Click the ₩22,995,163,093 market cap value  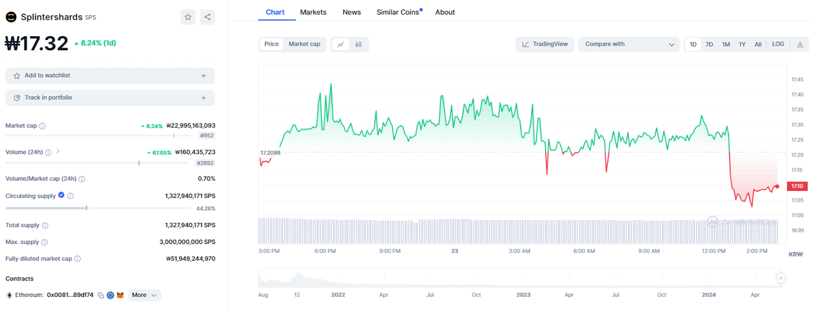tap(191, 126)
